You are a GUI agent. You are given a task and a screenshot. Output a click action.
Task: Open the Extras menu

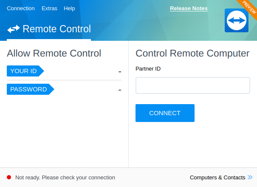49,8
